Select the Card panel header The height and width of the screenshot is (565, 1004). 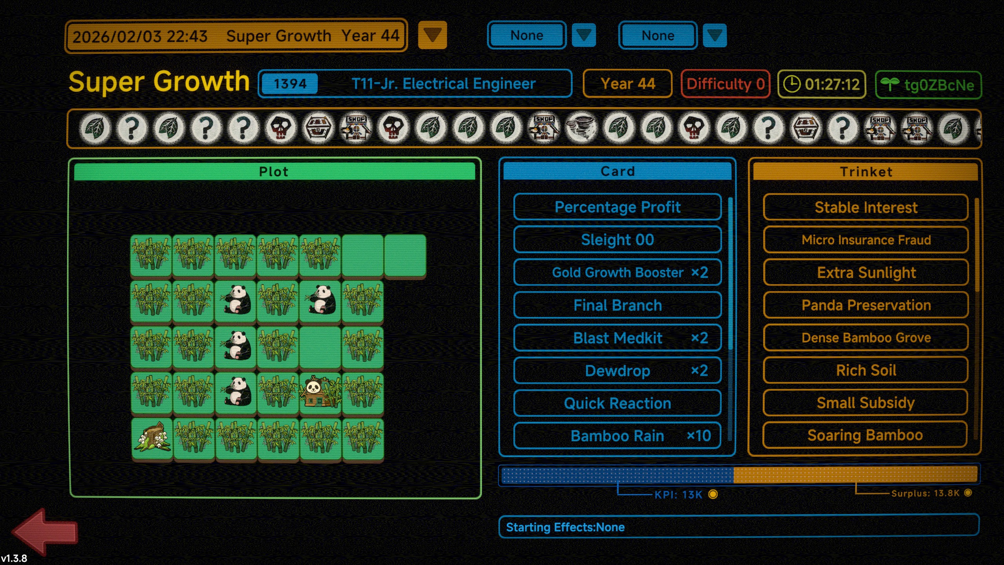pos(617,171)
